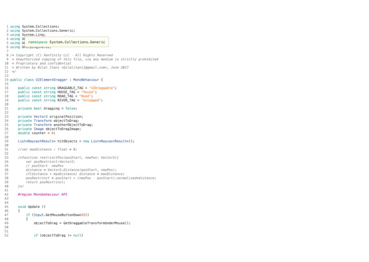369x262 pixels.
Task: Click the constant name 'ROAD_TAG'
Action: (65, 96)
